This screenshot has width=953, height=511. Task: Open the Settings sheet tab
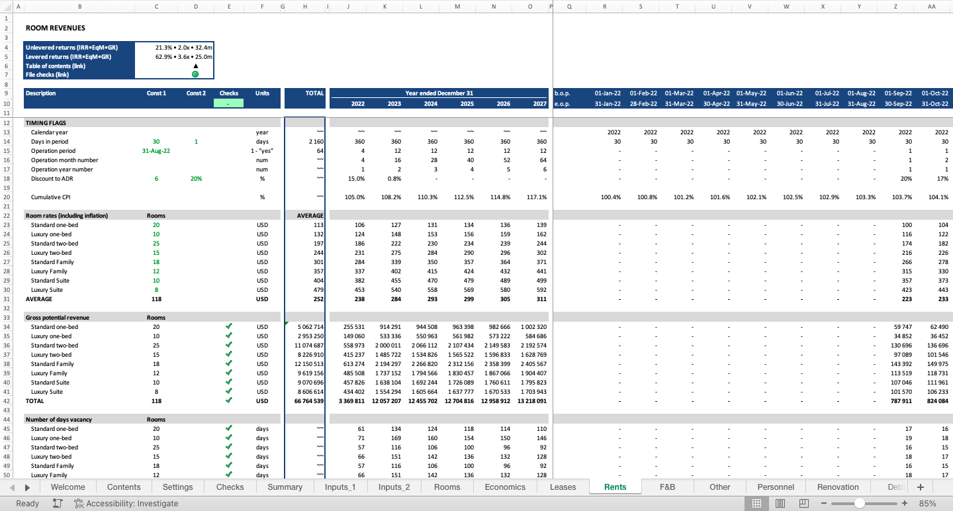[x=177, y=487]
